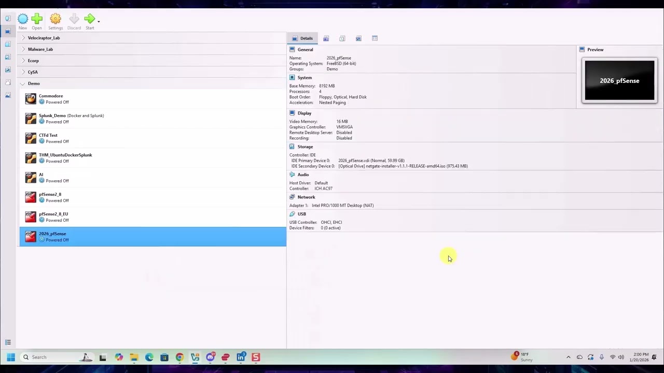Screen dimensions: 664x373
Task: Click the Intel PRO/1000 MT adapter text
Action: pyautogui.click(x=342, y=206)
